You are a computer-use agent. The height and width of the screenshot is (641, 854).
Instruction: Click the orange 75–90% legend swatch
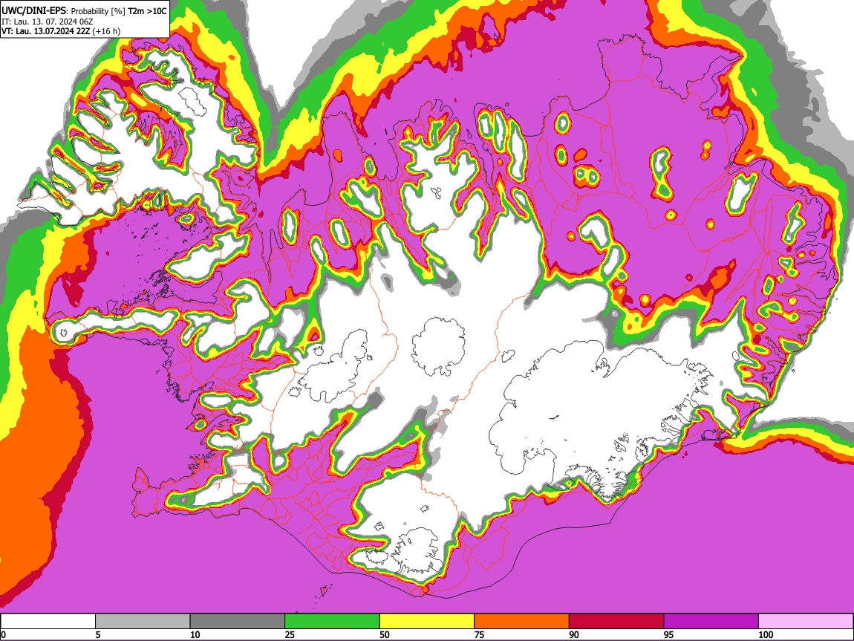click(x=522, y=622)
